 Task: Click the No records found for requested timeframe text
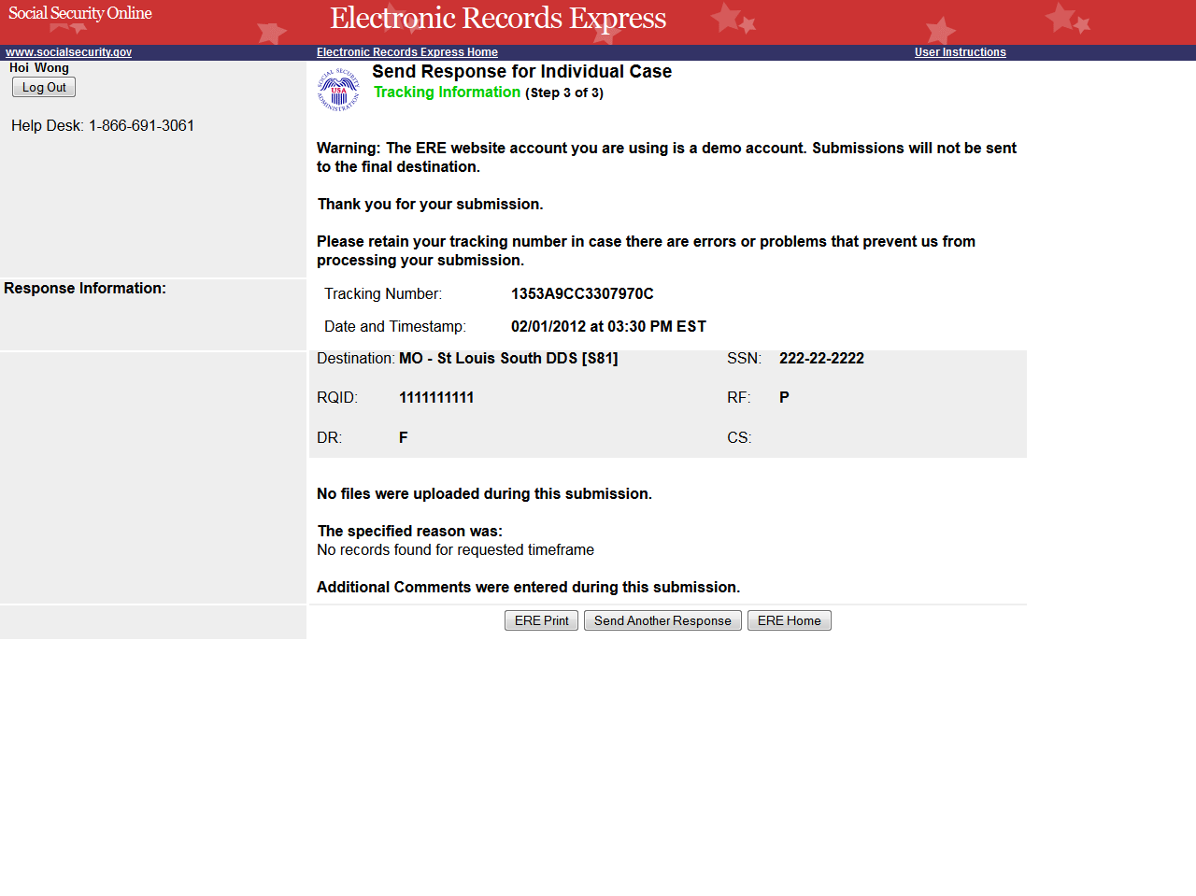pos(455,549)
